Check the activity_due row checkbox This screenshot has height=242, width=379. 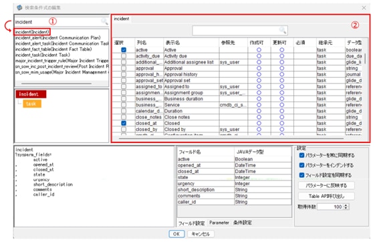point(124,56)
